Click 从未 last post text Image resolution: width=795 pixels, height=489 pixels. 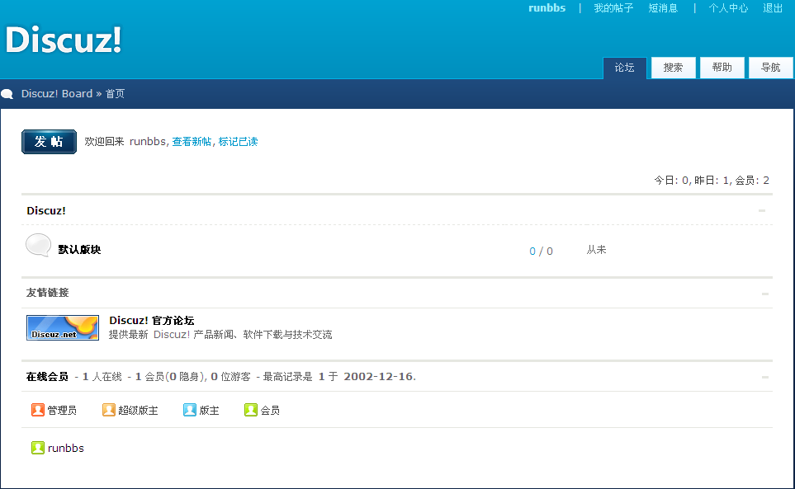tap(596, 250)
